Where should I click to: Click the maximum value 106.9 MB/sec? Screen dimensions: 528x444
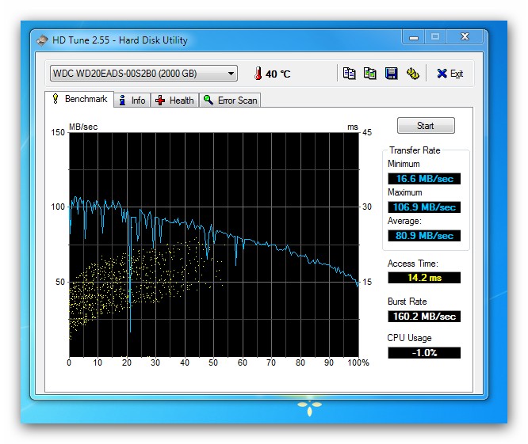(x=424, y=207)
